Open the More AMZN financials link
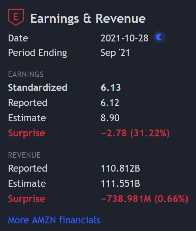The width and height of the screenshot is (196, 231). click(54, 220)
